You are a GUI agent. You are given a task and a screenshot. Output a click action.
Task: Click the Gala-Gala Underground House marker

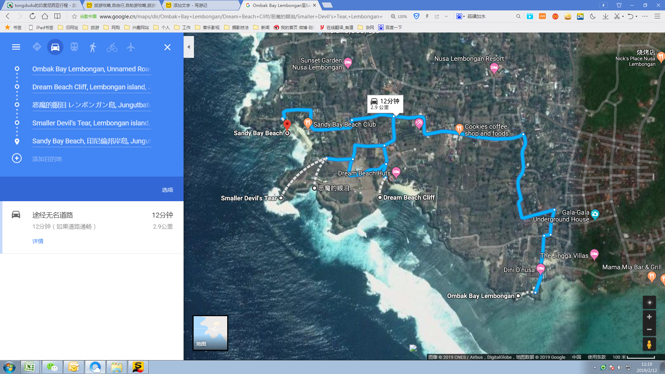(x=595, y=214)
